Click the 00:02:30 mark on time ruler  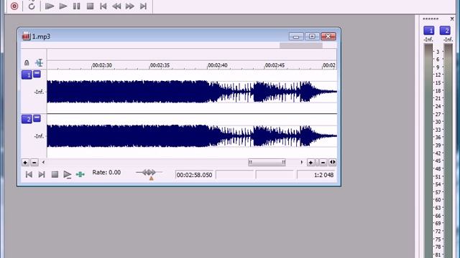pos(102,65)
